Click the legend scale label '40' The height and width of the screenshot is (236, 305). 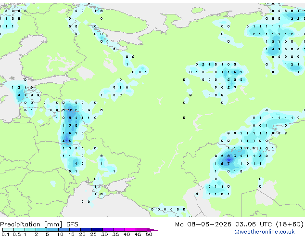pyautogui.click(x=127, y=234)
